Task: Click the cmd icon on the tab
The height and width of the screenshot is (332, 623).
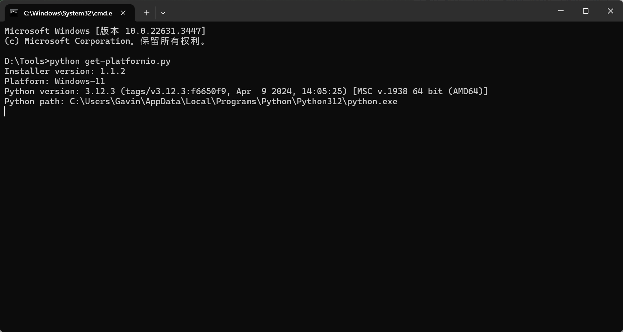Action: (14, 13)
